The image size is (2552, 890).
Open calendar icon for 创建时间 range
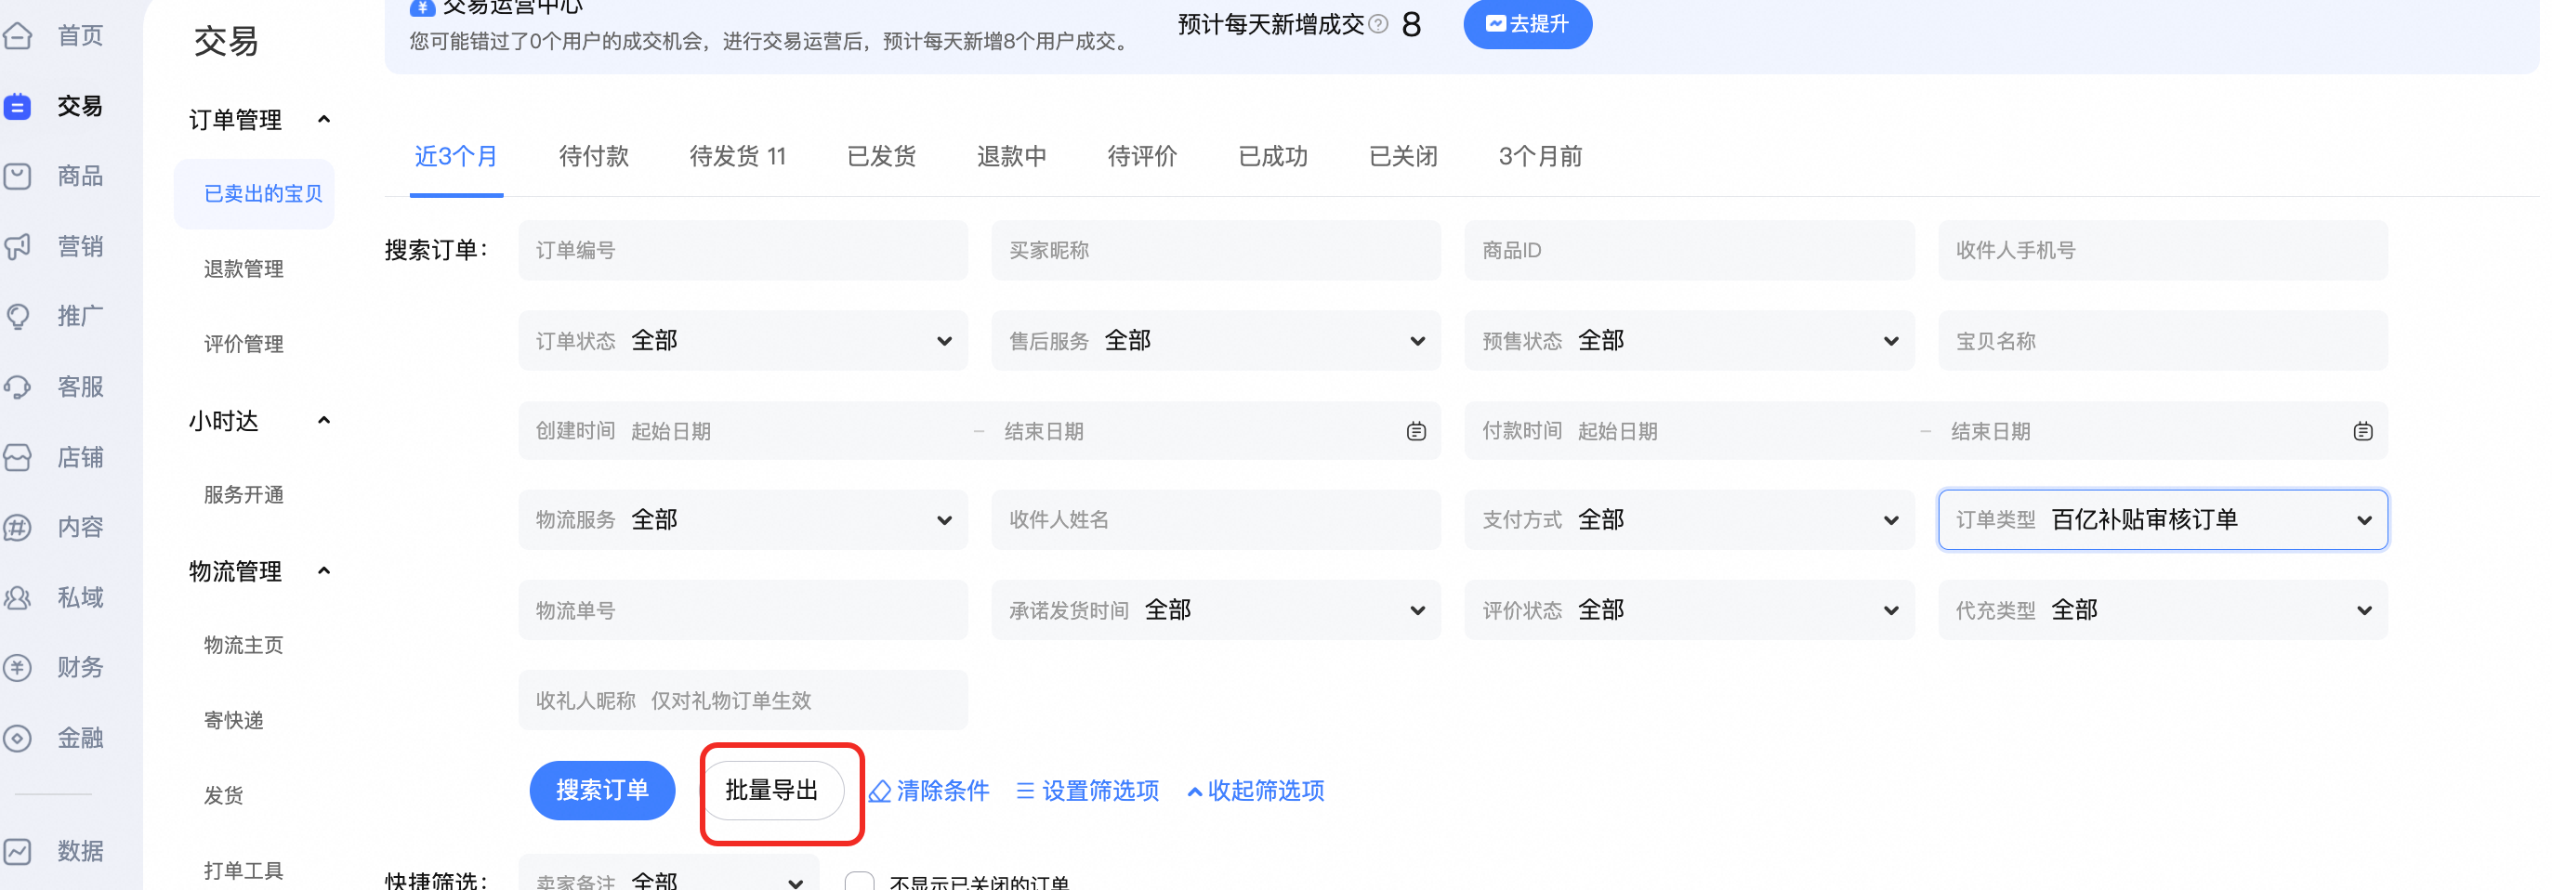pyautogui.click(x=1415, y=432)
